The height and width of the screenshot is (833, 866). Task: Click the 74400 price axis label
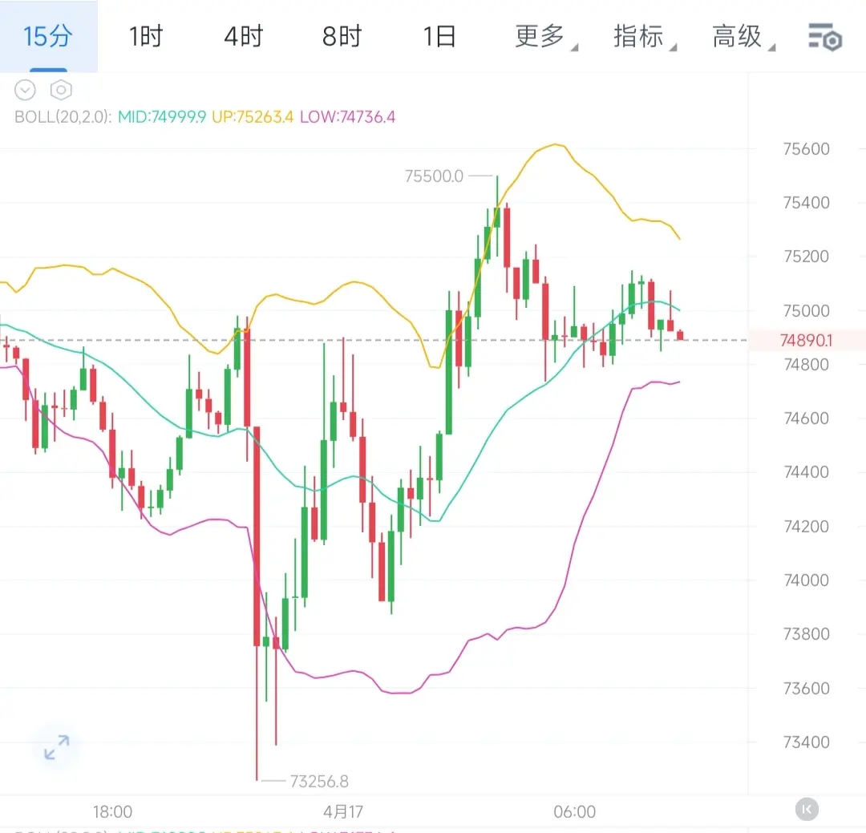[x=807, y=471]
